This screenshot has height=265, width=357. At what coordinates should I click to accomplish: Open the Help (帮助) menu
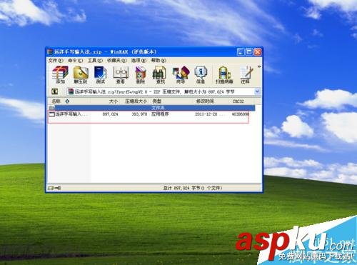(159, 61)
